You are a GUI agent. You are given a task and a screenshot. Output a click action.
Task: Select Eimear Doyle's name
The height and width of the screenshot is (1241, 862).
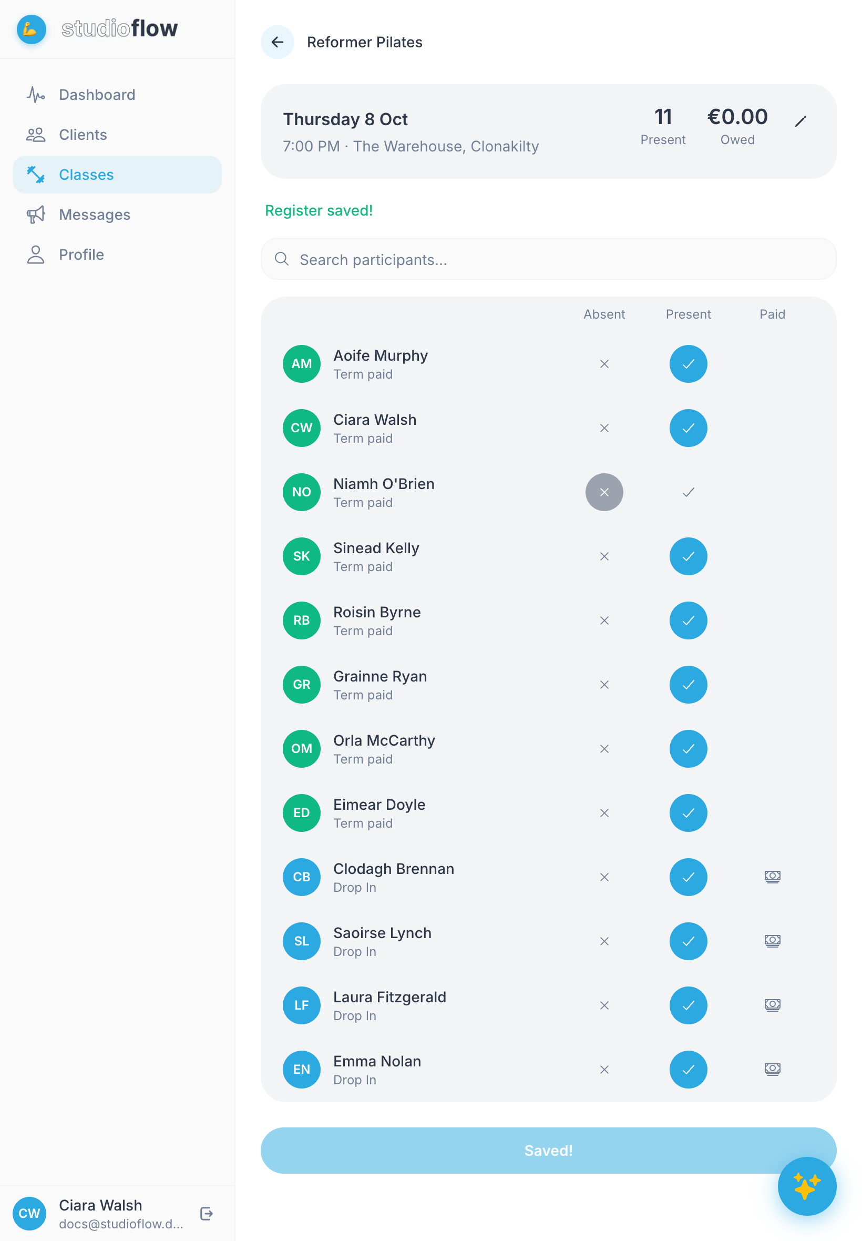click(x=379, y=805)
